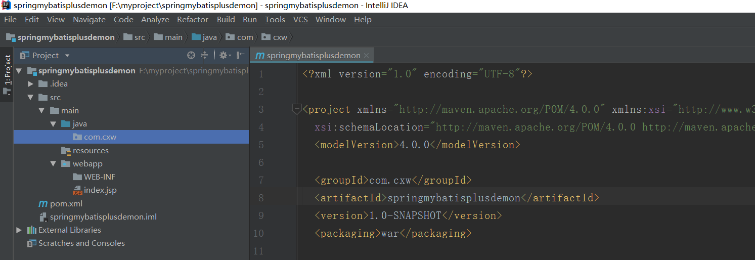Viewport: 755px width, 260px height.
Task: Fold the project XML tag at line 3
Action: point(297,109)
